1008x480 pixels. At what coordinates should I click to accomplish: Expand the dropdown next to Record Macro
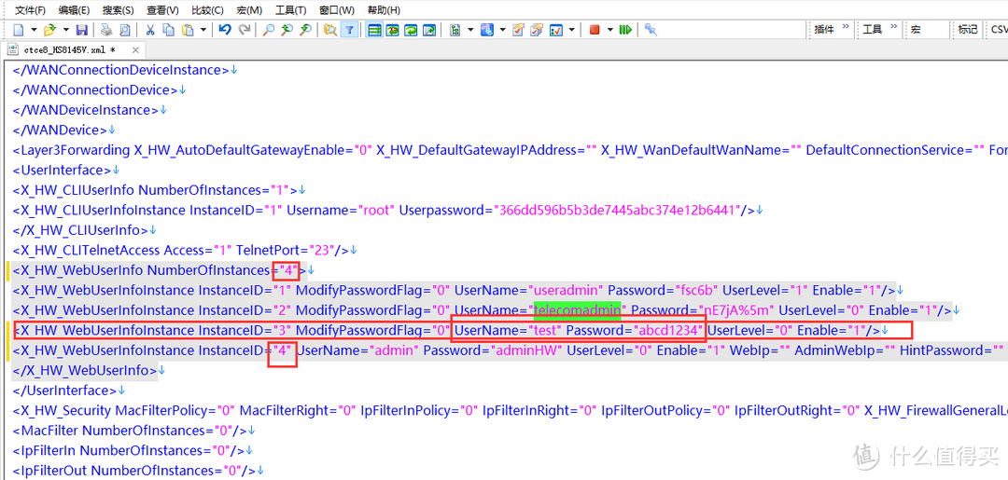click(x=610, y=30)
